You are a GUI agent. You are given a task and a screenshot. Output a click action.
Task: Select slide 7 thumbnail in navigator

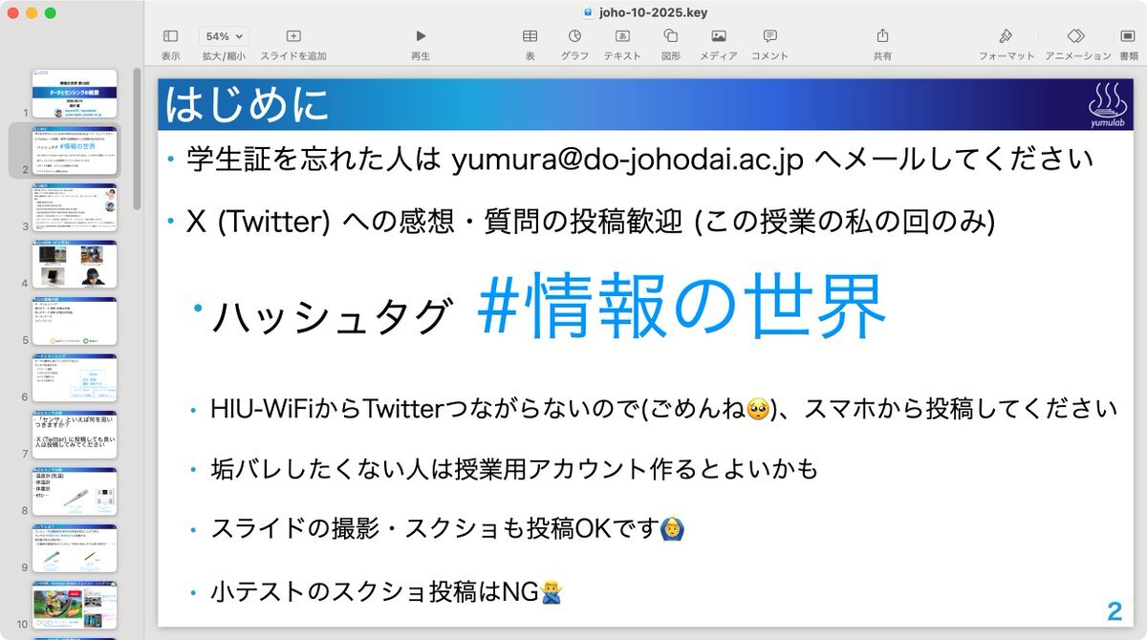(75, 435)
